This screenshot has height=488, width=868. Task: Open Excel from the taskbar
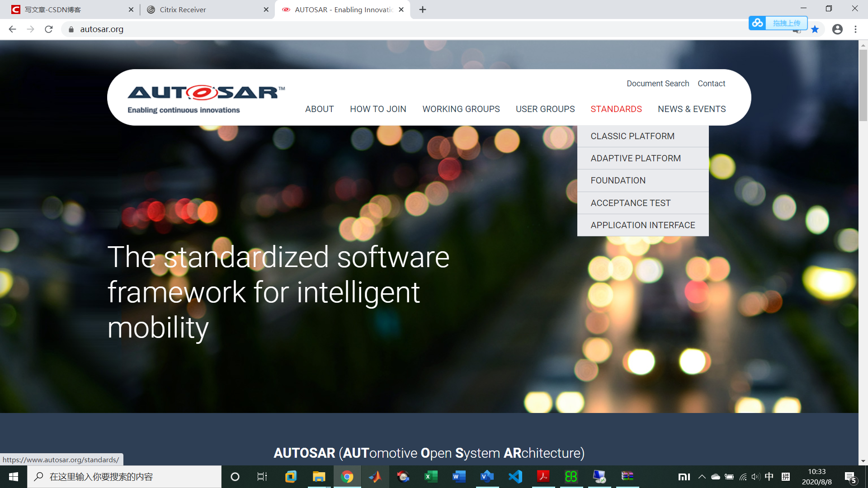click(x=431, y=477)
